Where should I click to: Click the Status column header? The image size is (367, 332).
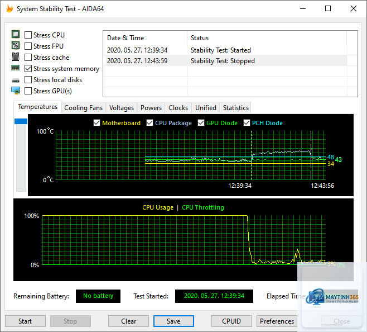coord(267,38)
